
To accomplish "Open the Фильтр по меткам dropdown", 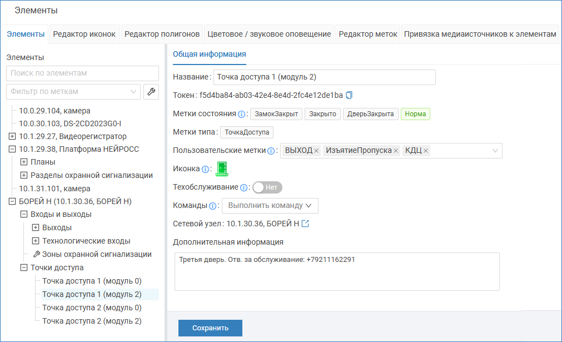I will coord(73,91).
